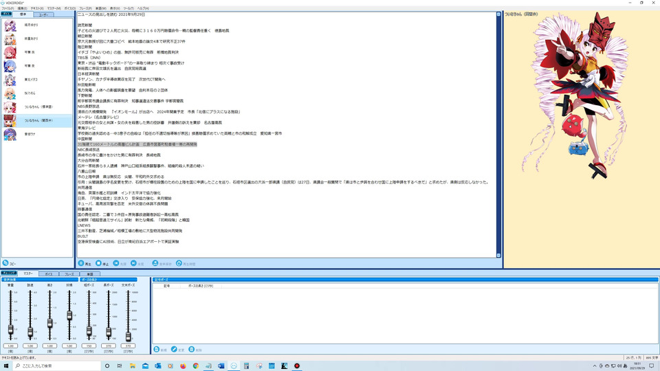The image size is (660, 371).
Task: Click the highlighted 31階建て160メートル line
Action: click(x=137, y=144)
